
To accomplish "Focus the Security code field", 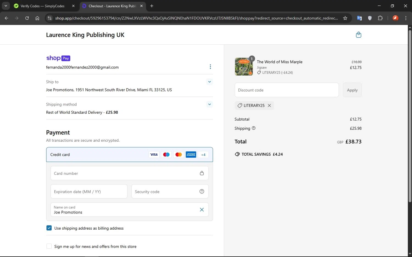I will 170,192.
